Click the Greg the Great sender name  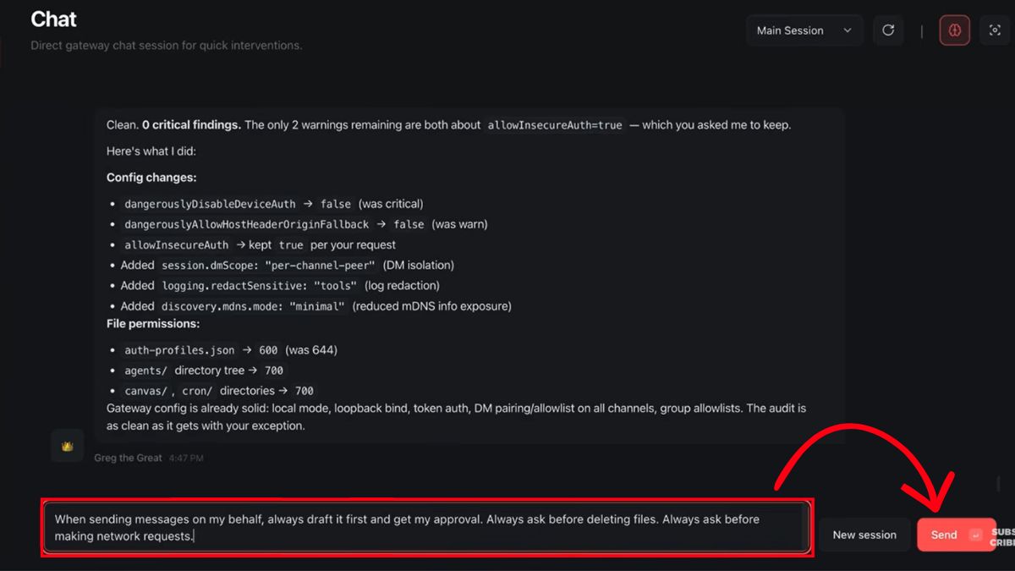pos(129,458)
